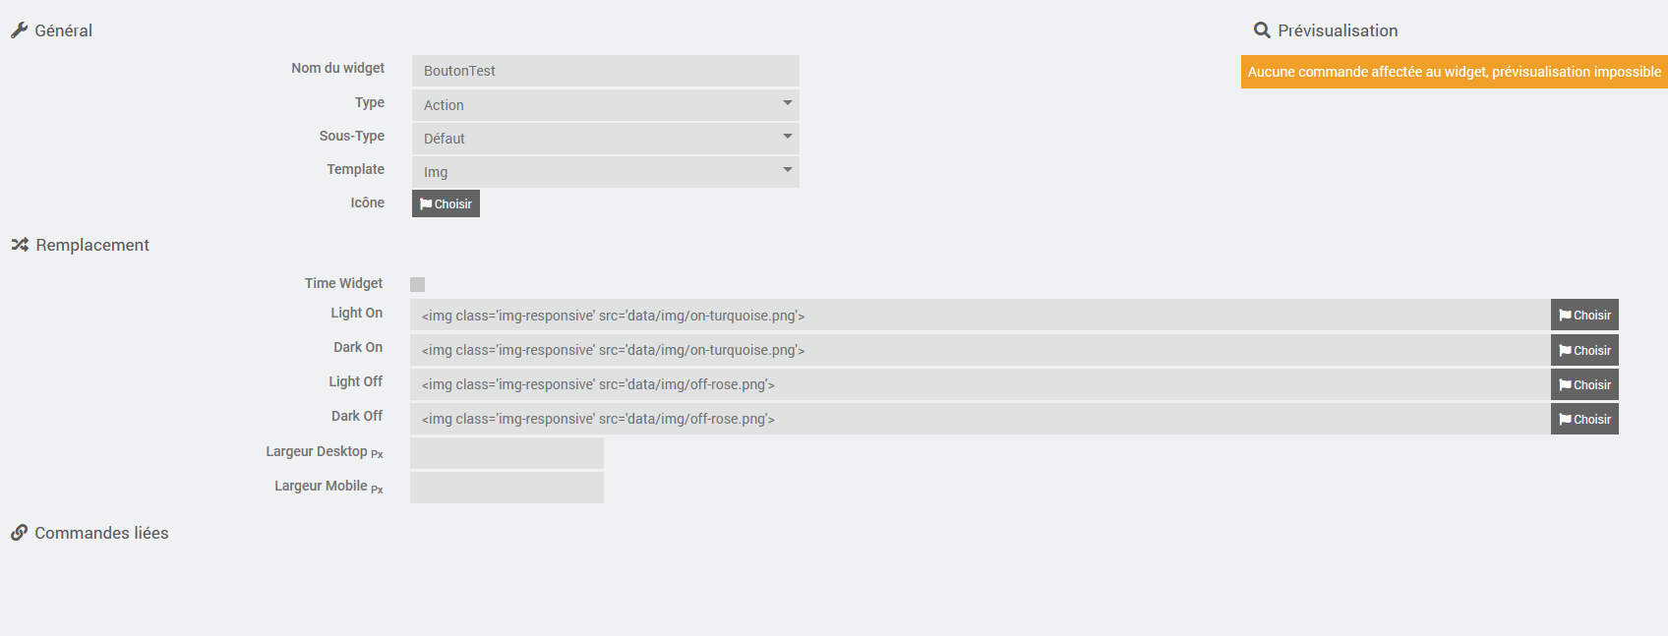Click the Largeur Desktop input field
The height and width of the screenshot is (636, 1668).
(x=506, y=453)
